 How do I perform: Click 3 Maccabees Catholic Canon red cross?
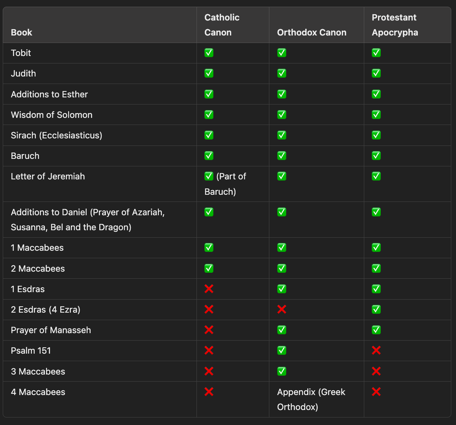tap(209, 371)
